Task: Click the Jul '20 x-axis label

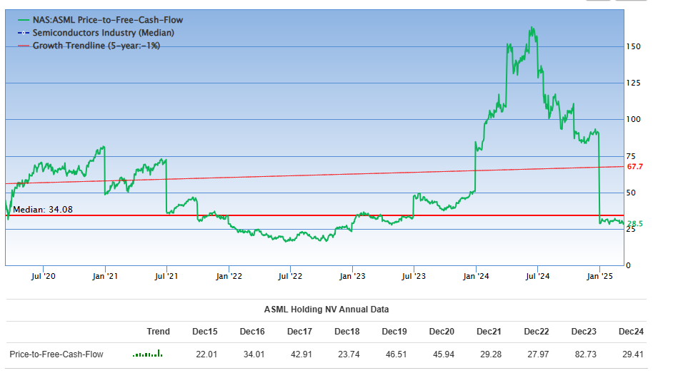Action: [43, 276]
